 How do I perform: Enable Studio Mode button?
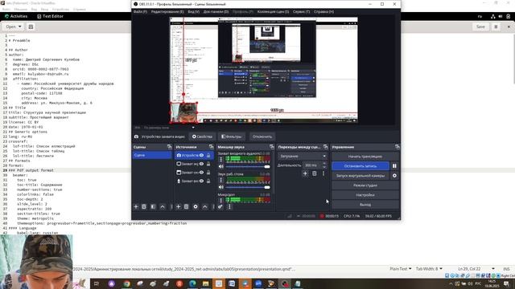click(365, 185)
